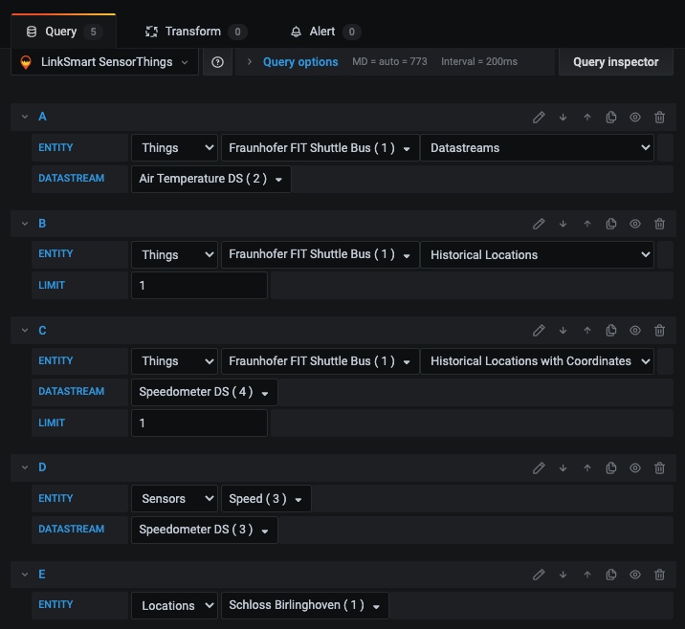Delete query E
685x629 pixels.
pyautogui.click(x=660, y=575)
